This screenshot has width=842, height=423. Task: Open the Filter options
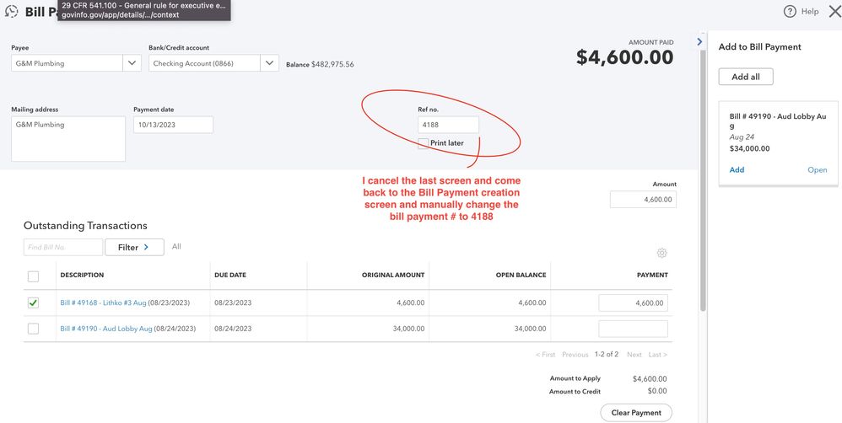tap(133, 247)
